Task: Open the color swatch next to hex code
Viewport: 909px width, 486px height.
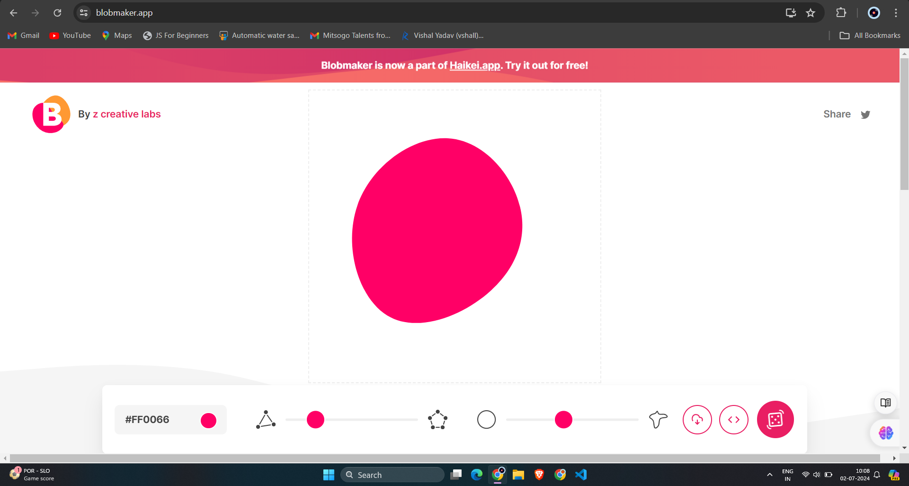Action: point(208,419)
